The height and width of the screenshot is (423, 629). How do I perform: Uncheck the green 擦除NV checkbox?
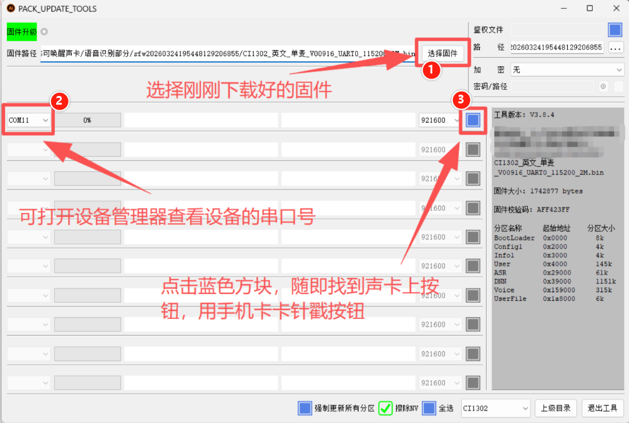point(385,408)
